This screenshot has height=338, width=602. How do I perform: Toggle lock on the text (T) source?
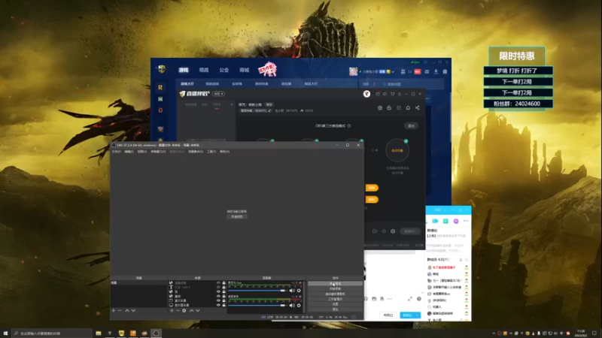point(223,288)
